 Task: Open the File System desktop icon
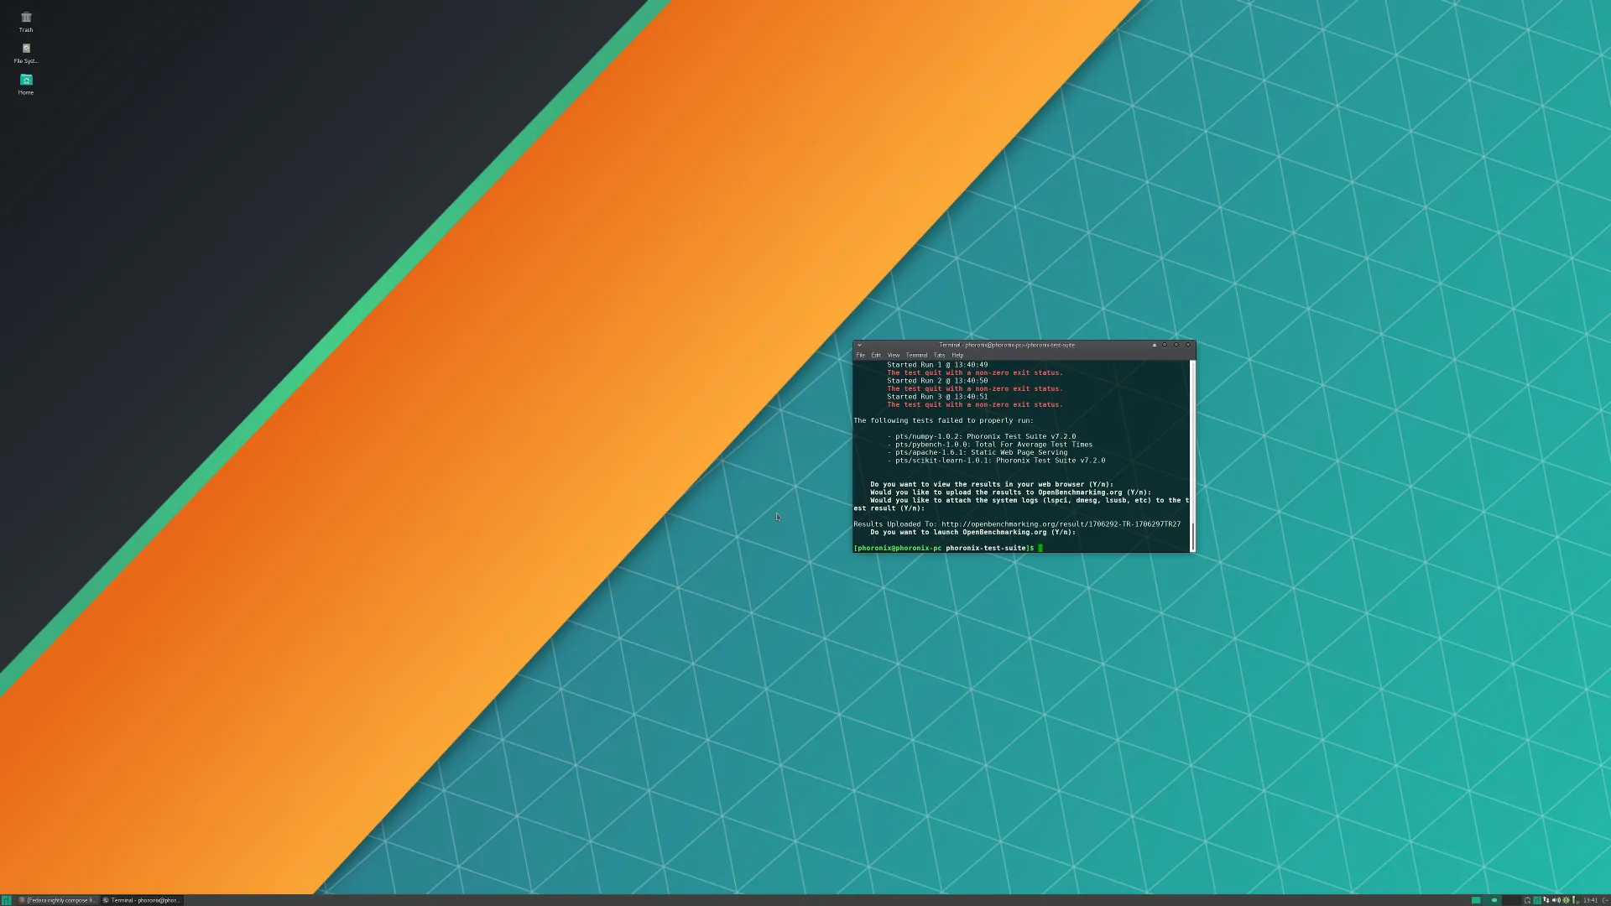[x=26, y=49]
